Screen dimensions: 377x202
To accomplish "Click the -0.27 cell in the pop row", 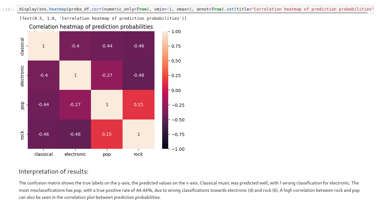I will point(75,105).
